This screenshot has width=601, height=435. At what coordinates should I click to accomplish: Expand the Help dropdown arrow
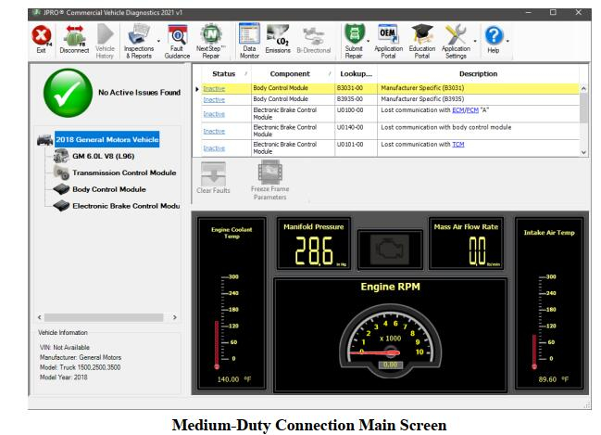click(507, 41)
